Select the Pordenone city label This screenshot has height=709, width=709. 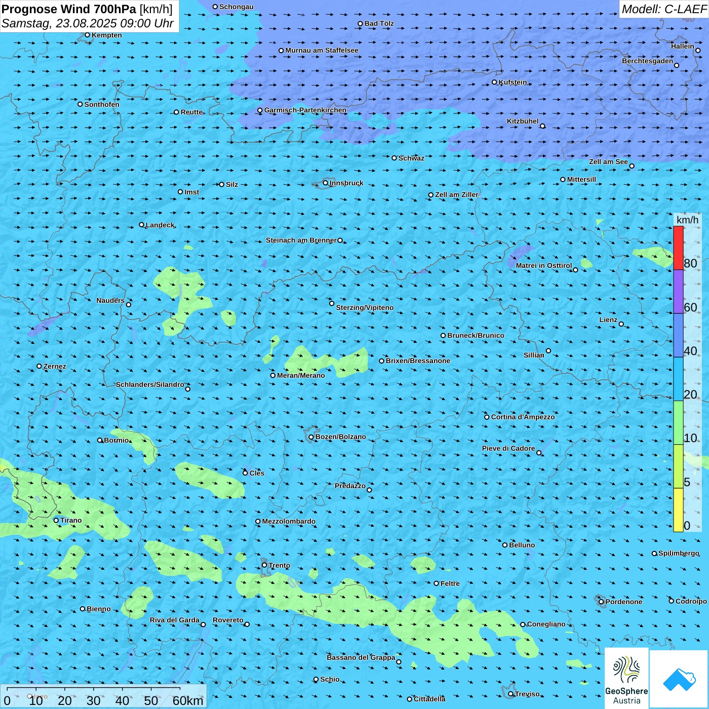[x=624, y=602]
